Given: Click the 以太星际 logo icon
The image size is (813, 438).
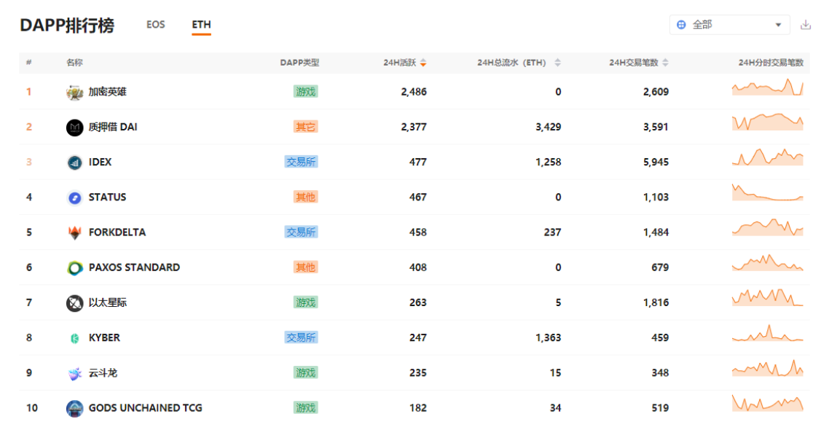Looking at the screenshot, I should coord(74,303).
